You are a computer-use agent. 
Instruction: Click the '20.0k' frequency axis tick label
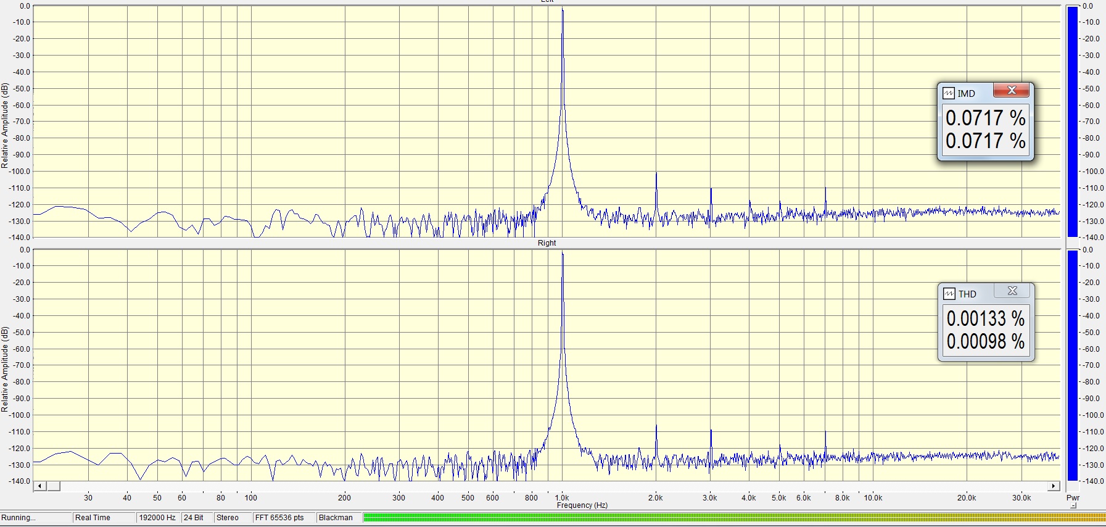tap(967, 497)
